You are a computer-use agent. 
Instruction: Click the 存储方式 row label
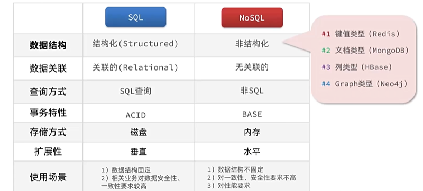point(48,132)
